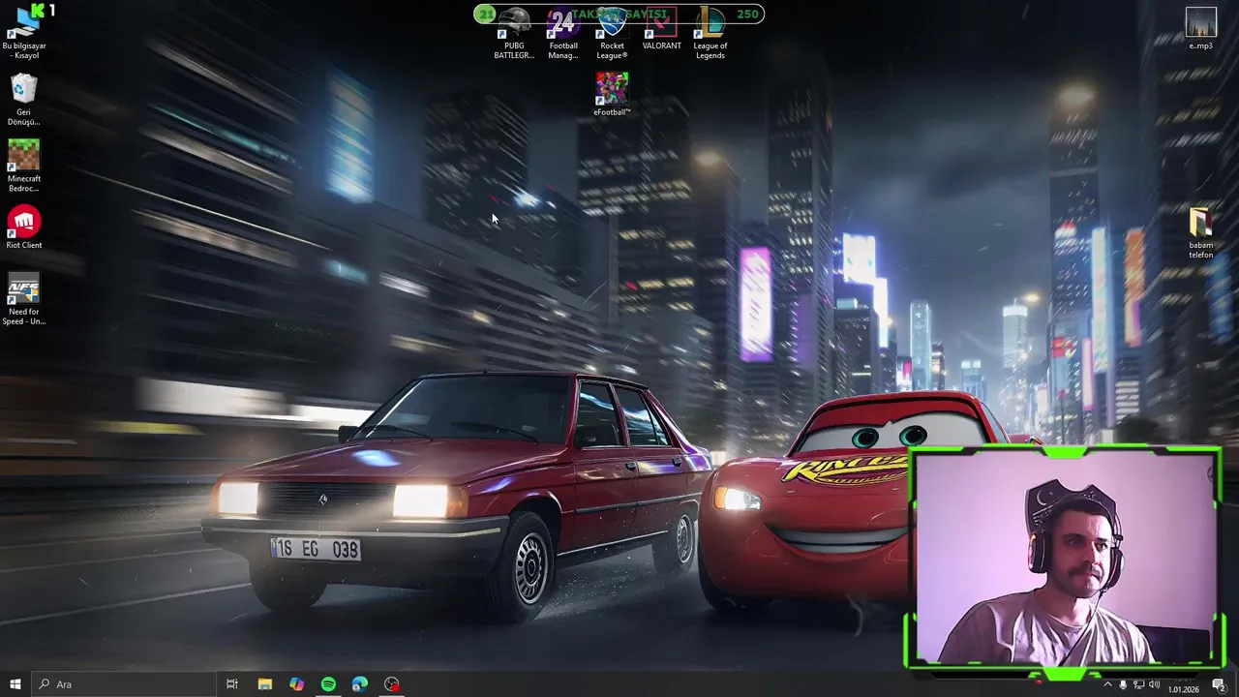1239x697 pixels.
Task: Open the notification center icon
Action: pos(1219,684)
